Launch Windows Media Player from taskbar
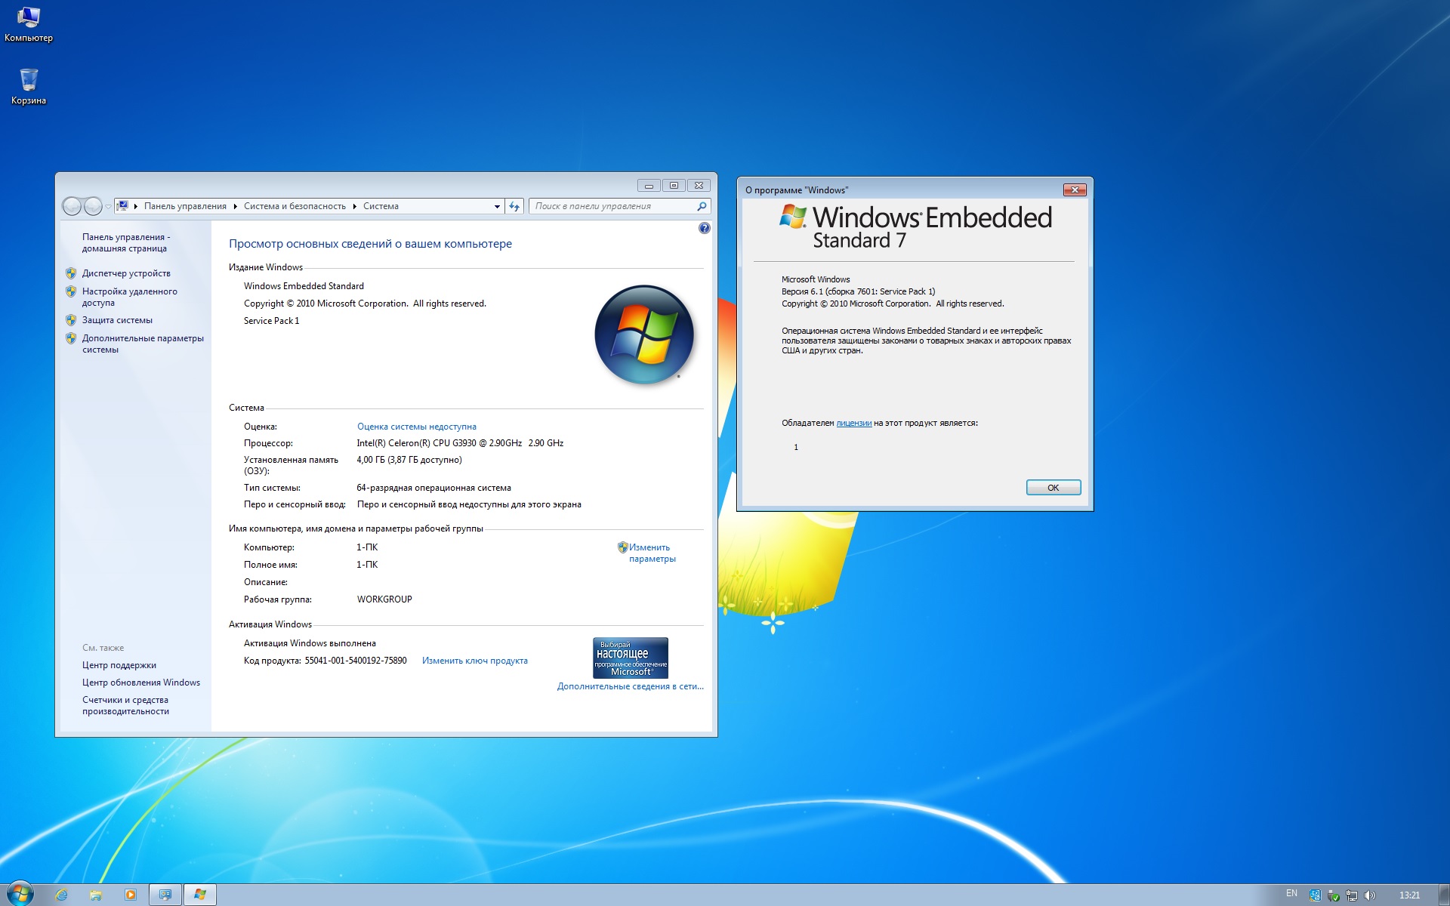Screen dimensions: 1450x906 click(x=130, y=895)
